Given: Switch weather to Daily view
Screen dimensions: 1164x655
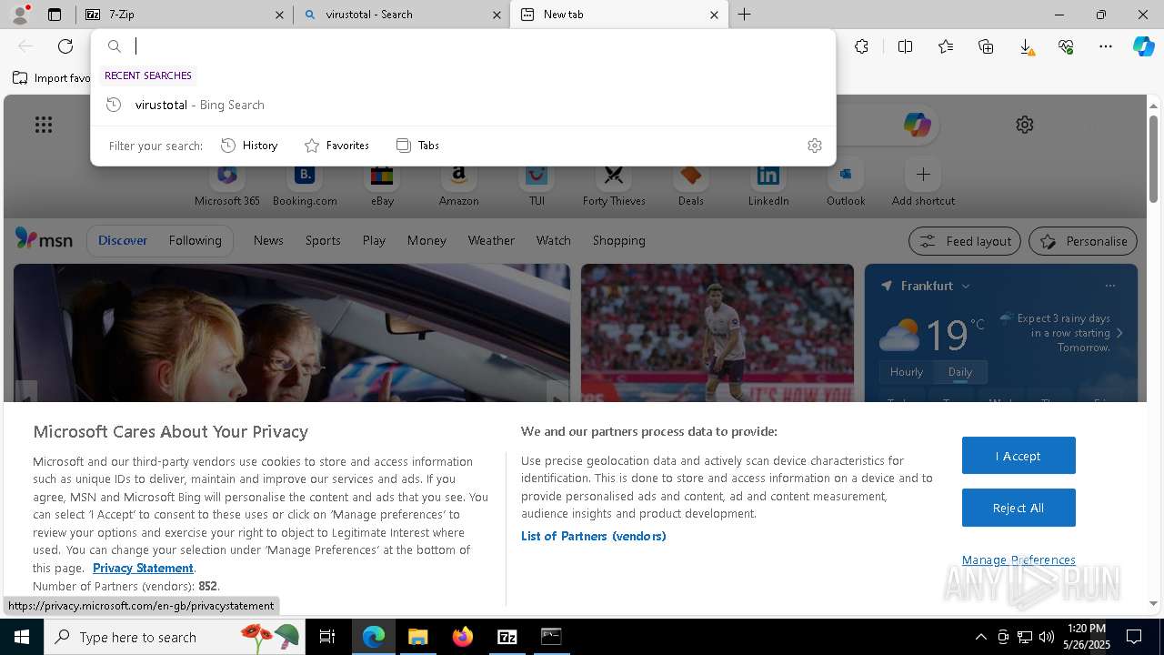Looking at the screenshot, I should (959, 372).
